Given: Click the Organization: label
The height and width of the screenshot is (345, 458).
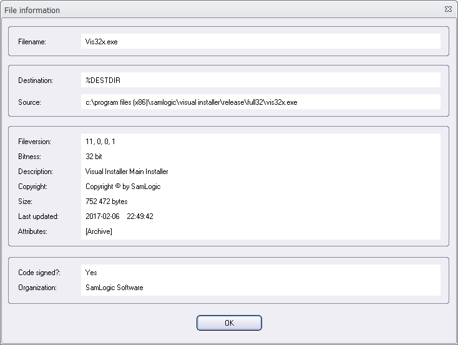Looking at the screenshot, I should [37, 288].
